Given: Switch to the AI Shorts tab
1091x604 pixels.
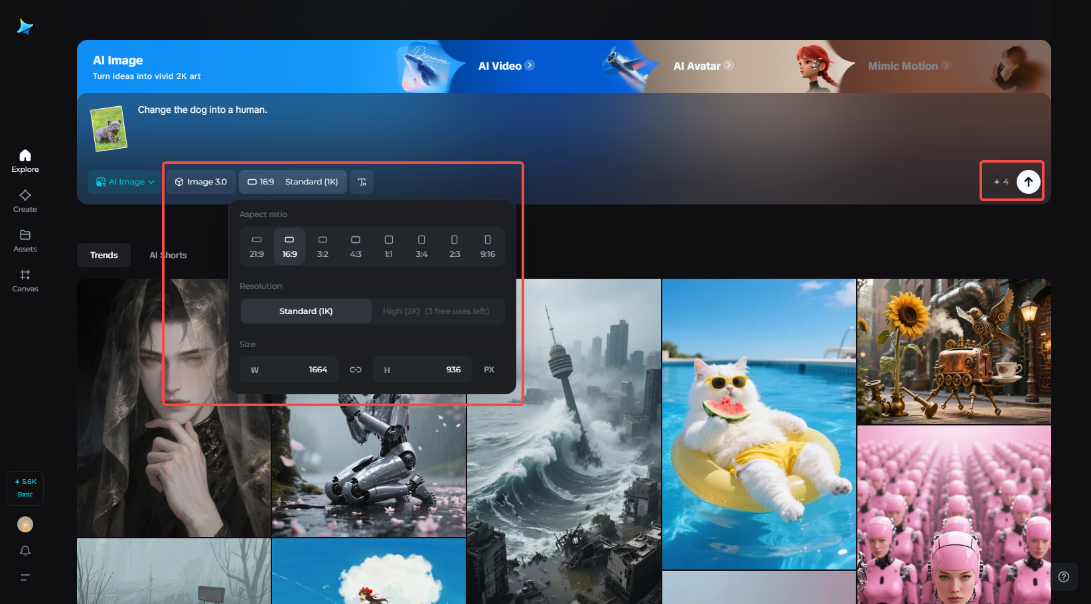Looking at the screenshot, I should (x=168, y=255).
